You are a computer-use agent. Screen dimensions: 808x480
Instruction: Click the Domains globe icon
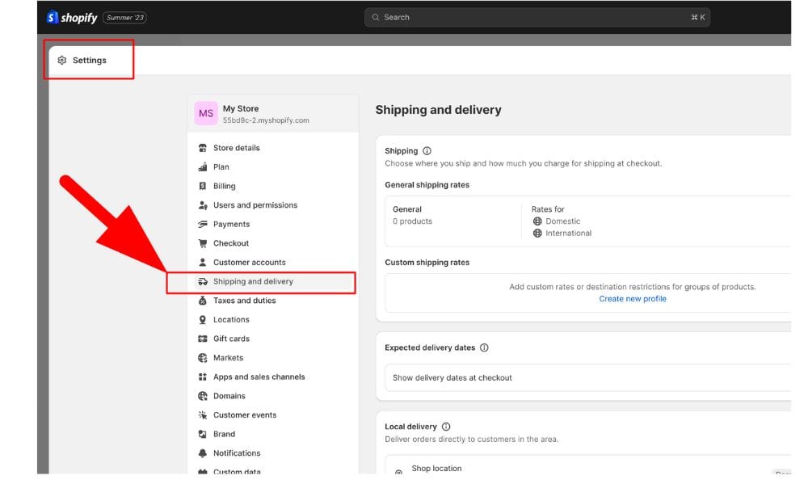203,397
